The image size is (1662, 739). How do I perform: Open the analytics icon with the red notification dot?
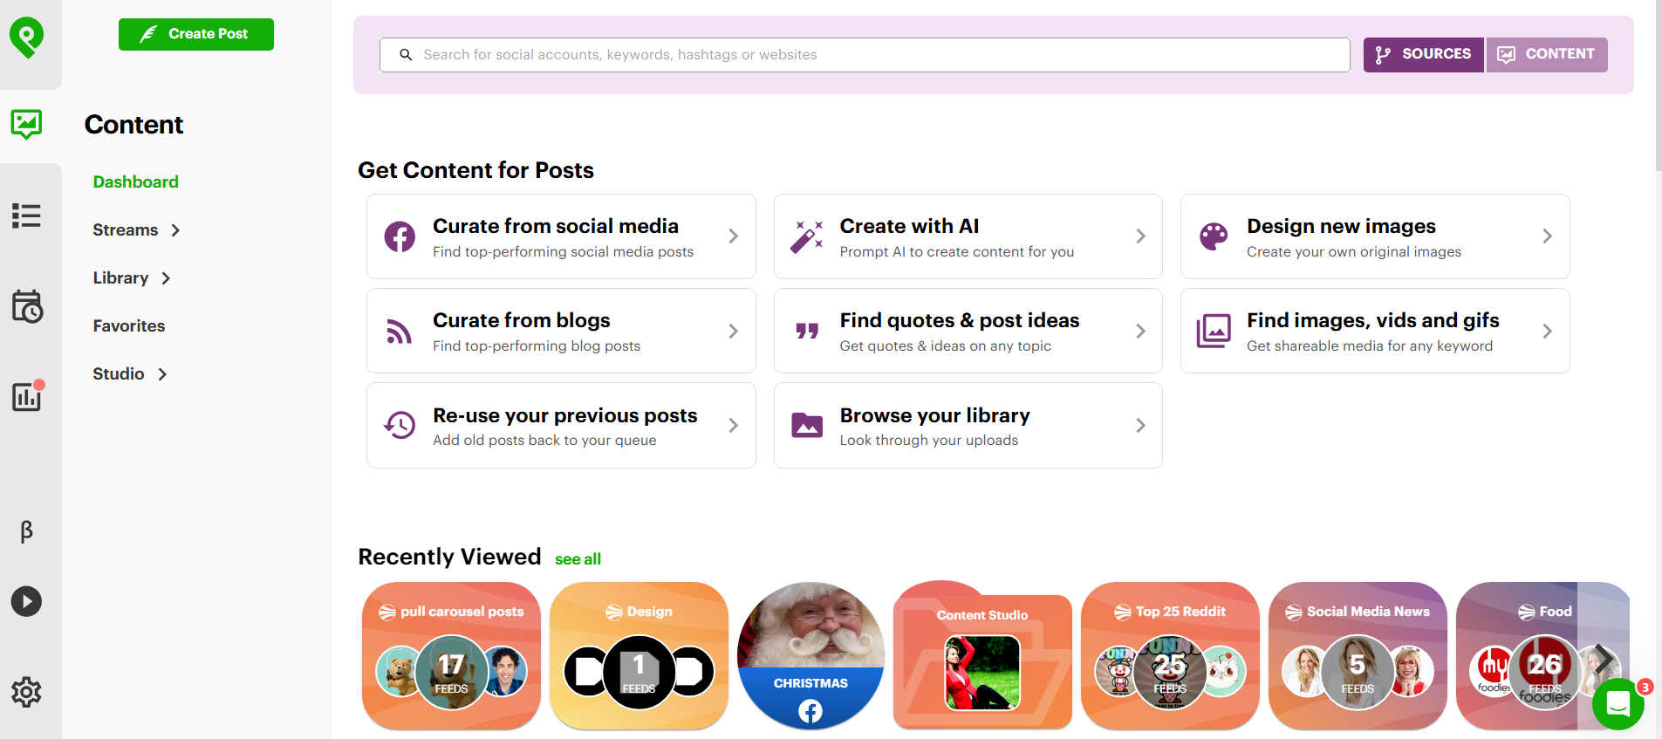[26, 397]
